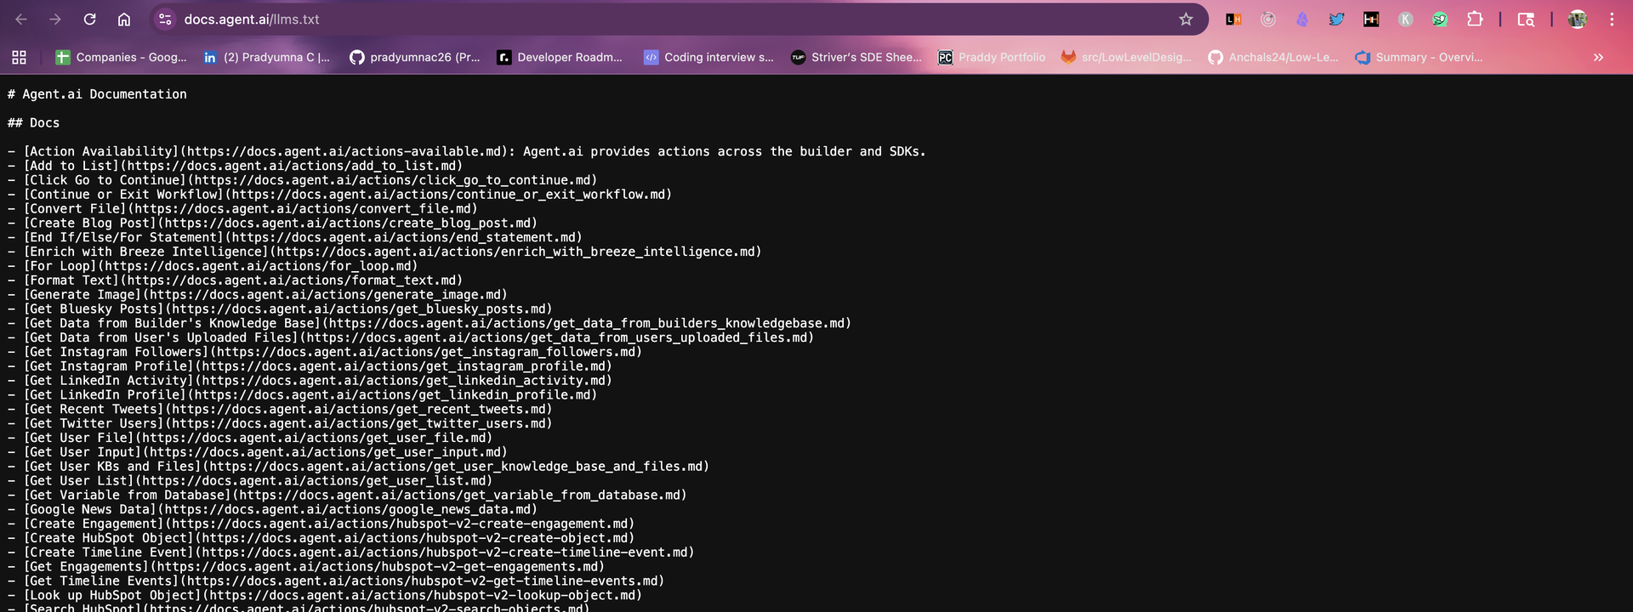
Task: Open the Extensions puzzle menu
Action: click(x=1475, y=19)
